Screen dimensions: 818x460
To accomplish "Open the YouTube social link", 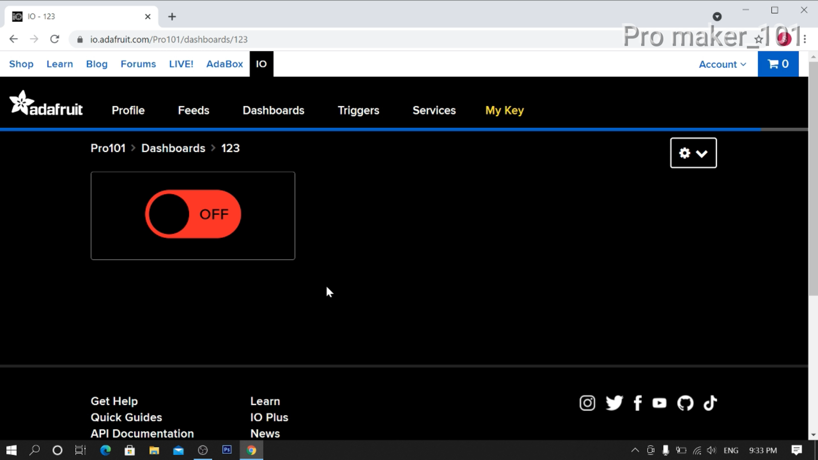I will [660, 403].
